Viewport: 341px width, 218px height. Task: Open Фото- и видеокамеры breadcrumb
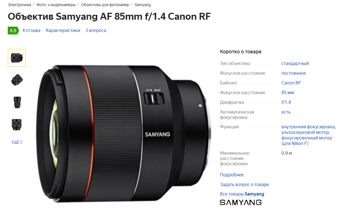click(x=56, y=5)
